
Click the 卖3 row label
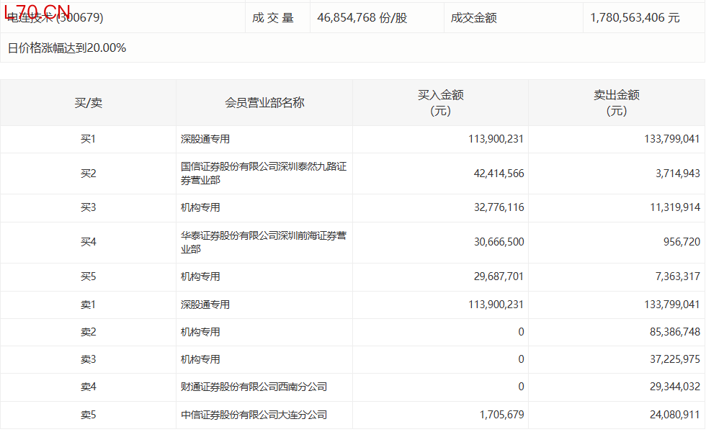(88, 359)
